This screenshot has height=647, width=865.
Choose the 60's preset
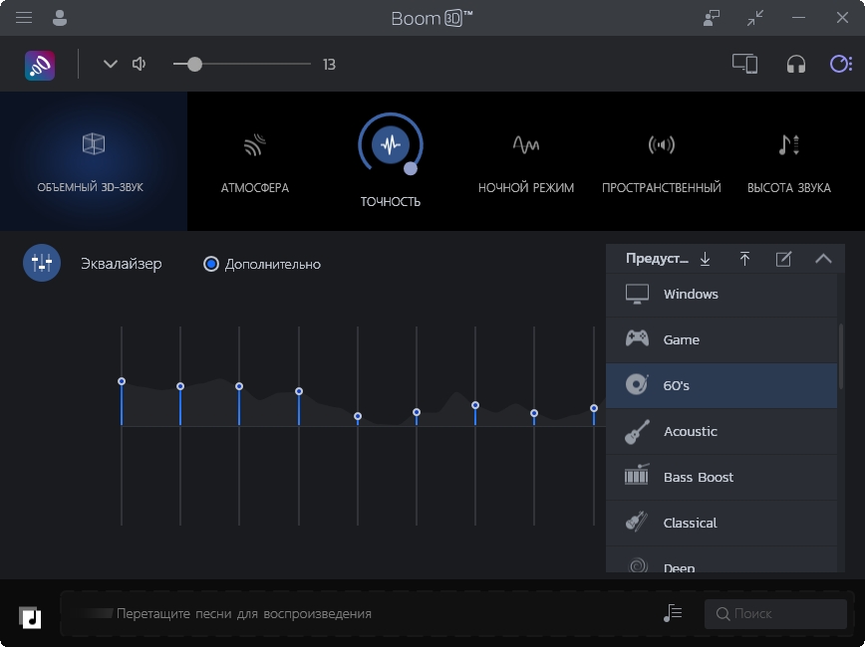pyautogui.click(x=721, y=386)
